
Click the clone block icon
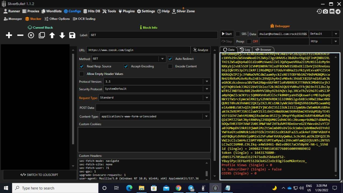42,35
